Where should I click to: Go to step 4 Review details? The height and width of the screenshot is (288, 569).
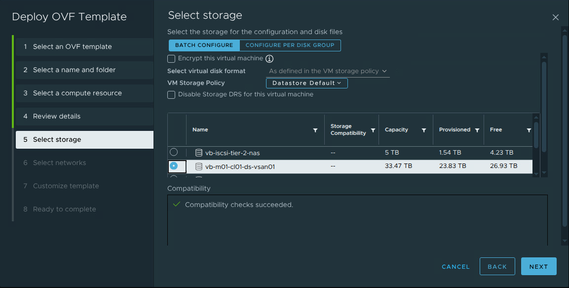[x=84, y=117]
